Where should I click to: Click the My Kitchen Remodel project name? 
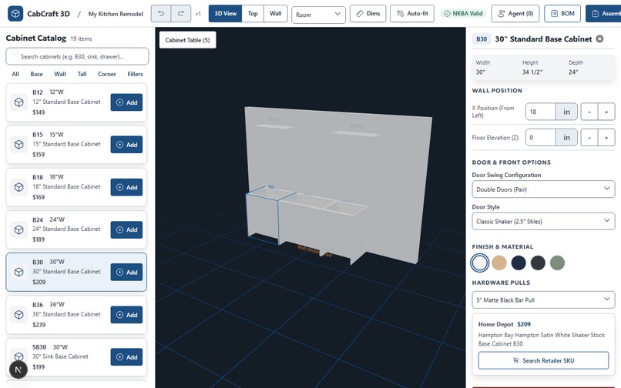point(116,14)
